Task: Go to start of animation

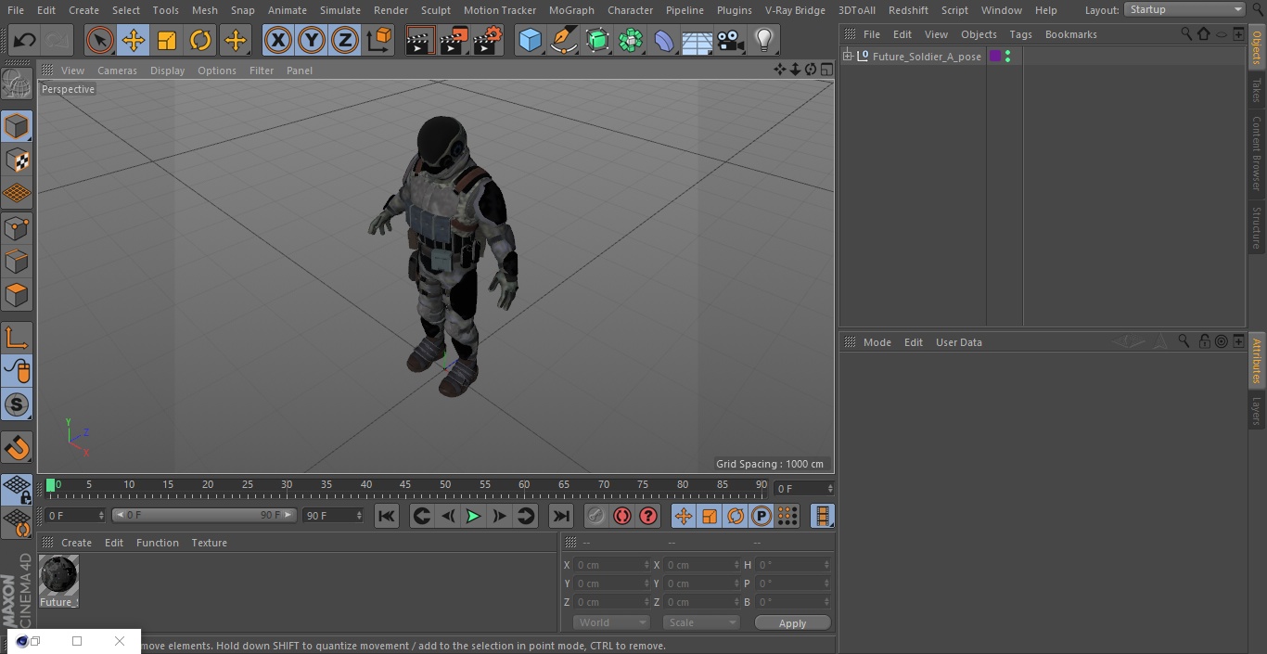Action: pos(387,516)
